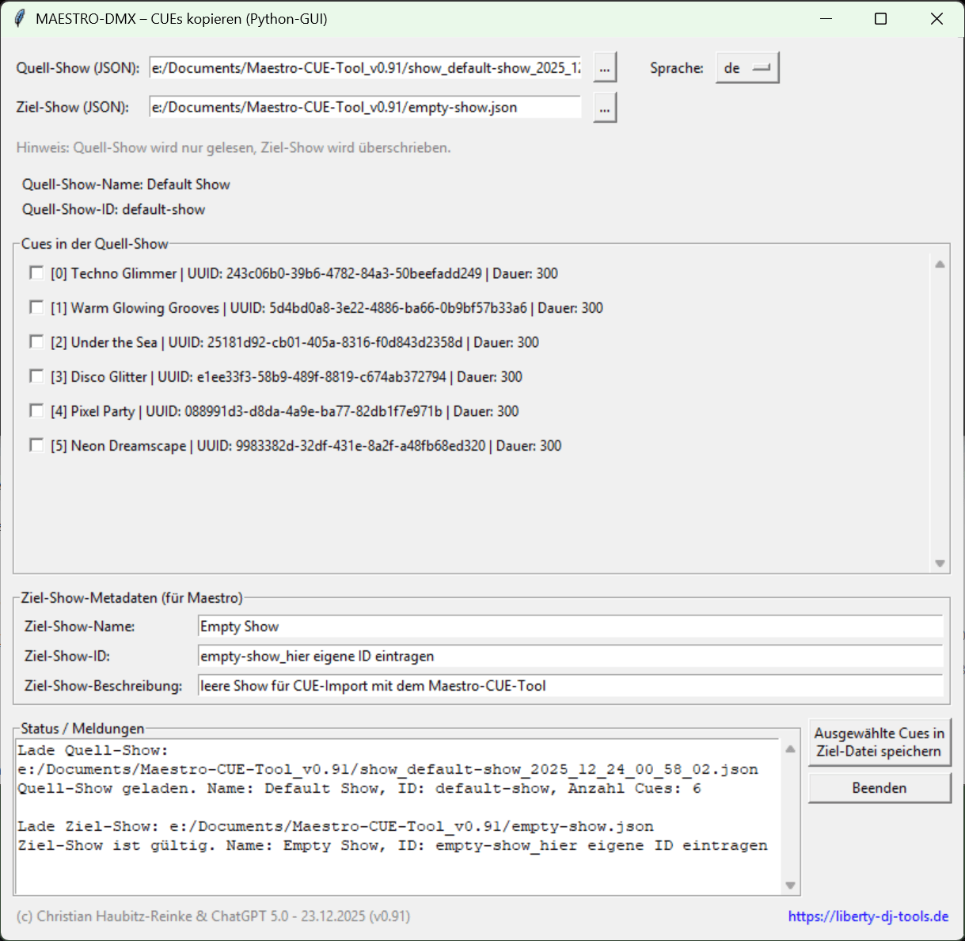Tick the Under the Sea cue
This screenshot has width=965, height=941.
(x=36, y=342)
